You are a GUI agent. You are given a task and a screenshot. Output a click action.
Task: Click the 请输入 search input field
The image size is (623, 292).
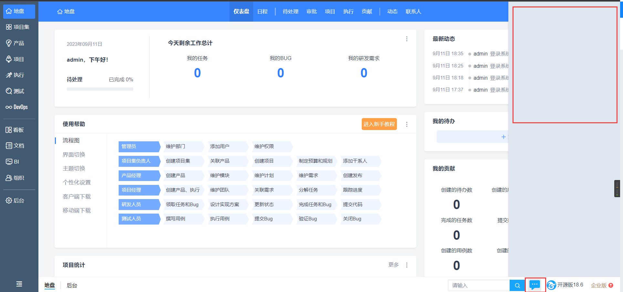[x=478, y=285]
